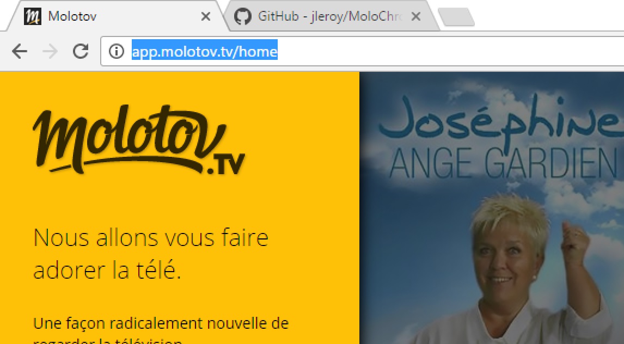Screen dimensions: 624x344
Task: Click the 'ANGE GARDIEN' title text
Action: pos(503,163)
